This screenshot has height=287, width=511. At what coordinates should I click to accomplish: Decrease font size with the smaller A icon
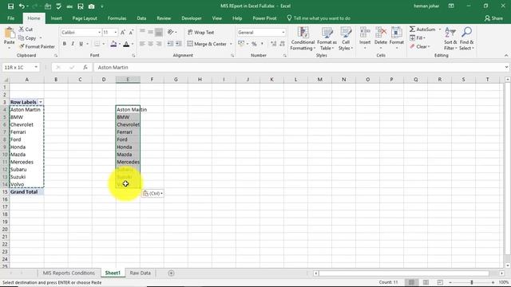point(131,32)
